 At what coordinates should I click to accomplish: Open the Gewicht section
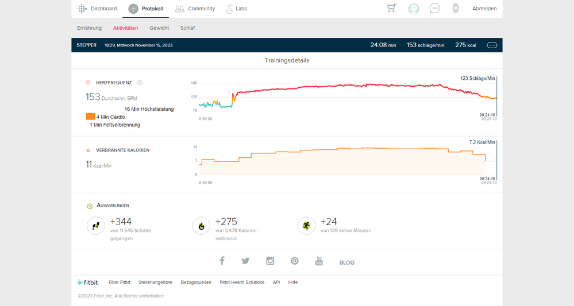[x=159, y=28]
